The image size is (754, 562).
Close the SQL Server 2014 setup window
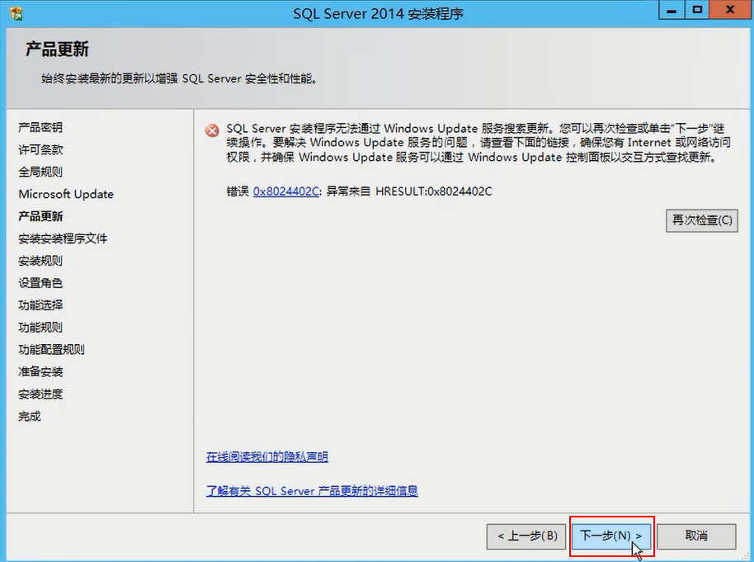[x=730, y=11]
